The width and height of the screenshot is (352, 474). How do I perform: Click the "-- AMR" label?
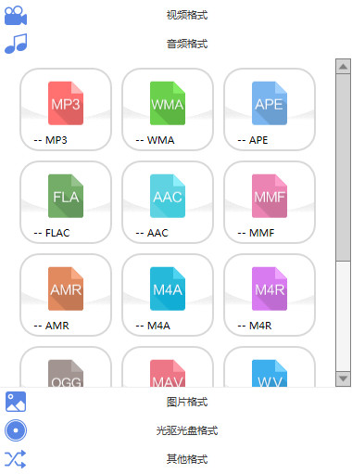point(51,326)
